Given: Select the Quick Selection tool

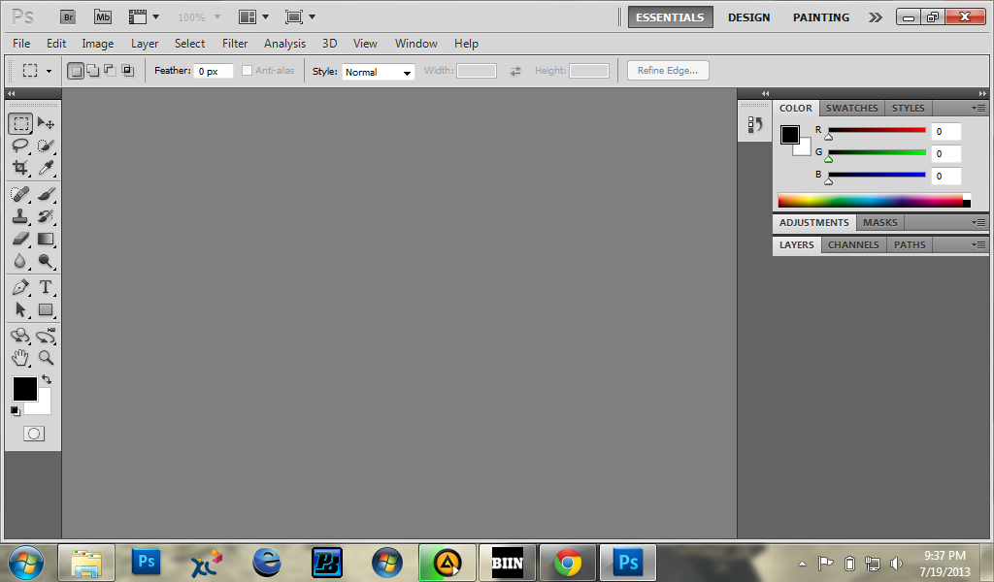Looking at the screenshot, I should pyautogui.click(x=46, y=145).
